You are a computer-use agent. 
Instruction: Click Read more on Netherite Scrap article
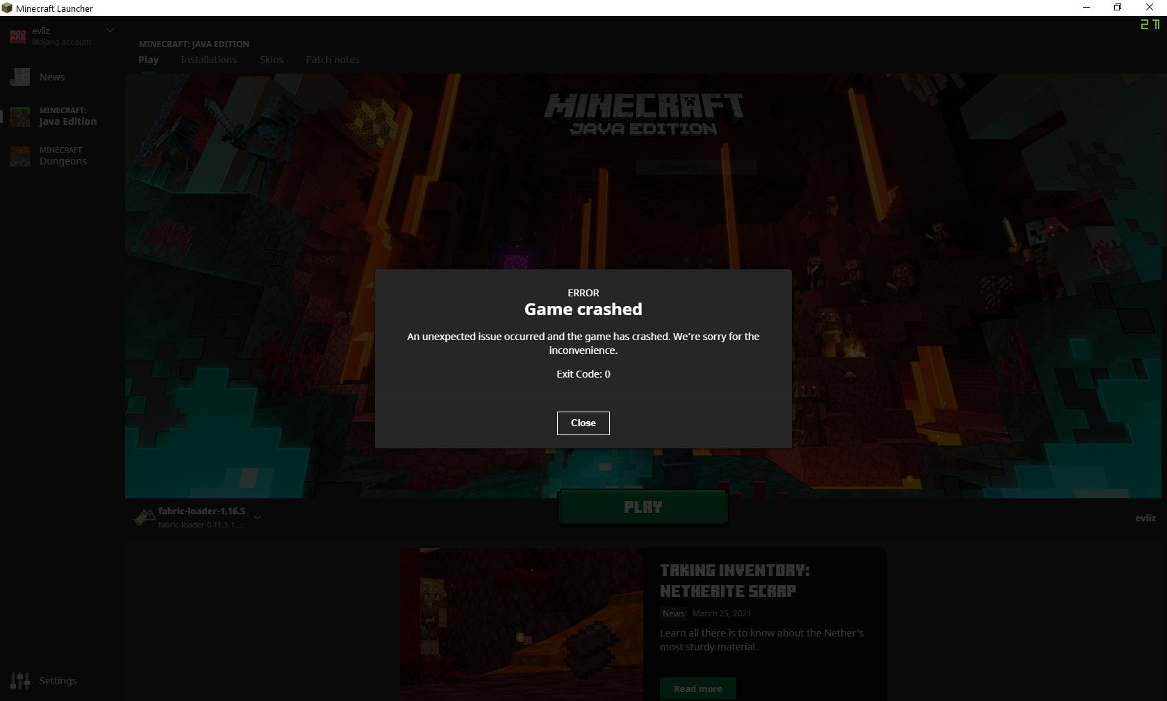[697, 689]
